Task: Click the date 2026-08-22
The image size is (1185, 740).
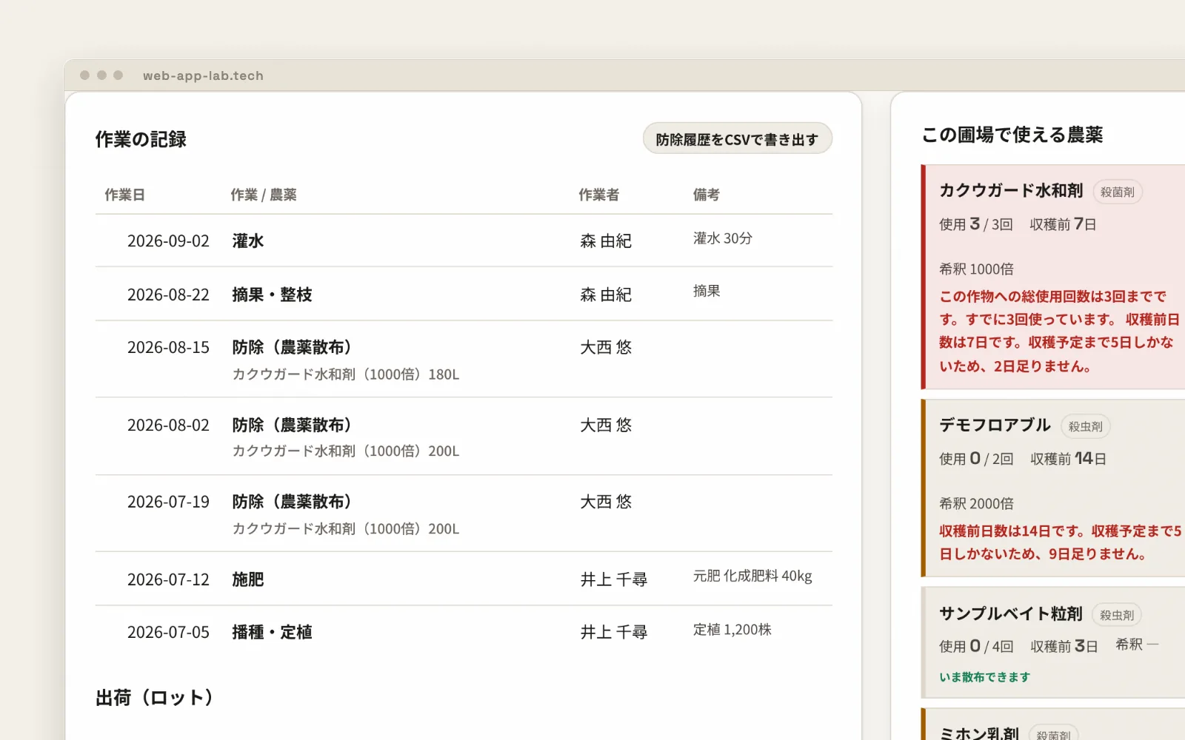Action: coord(168,295)
